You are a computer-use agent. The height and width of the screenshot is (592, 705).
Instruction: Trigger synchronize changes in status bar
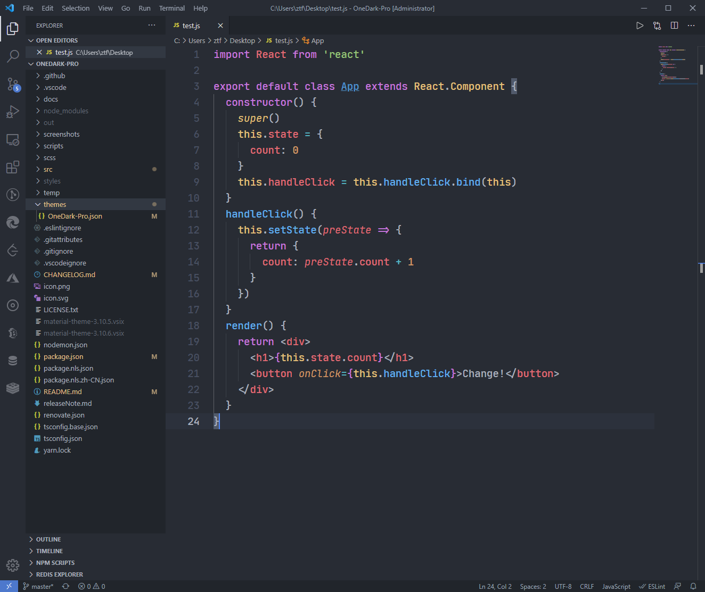pyautogui.click(x=65, y=586)
